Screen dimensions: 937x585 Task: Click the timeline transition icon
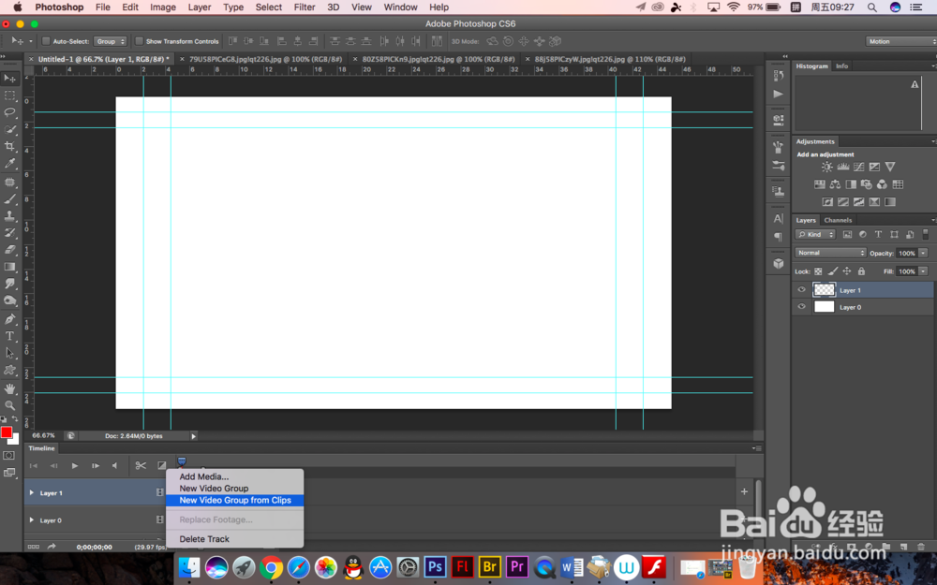coord(161,465)
